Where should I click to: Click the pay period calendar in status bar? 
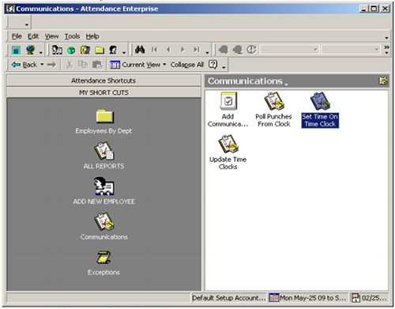tap(308, 298)
